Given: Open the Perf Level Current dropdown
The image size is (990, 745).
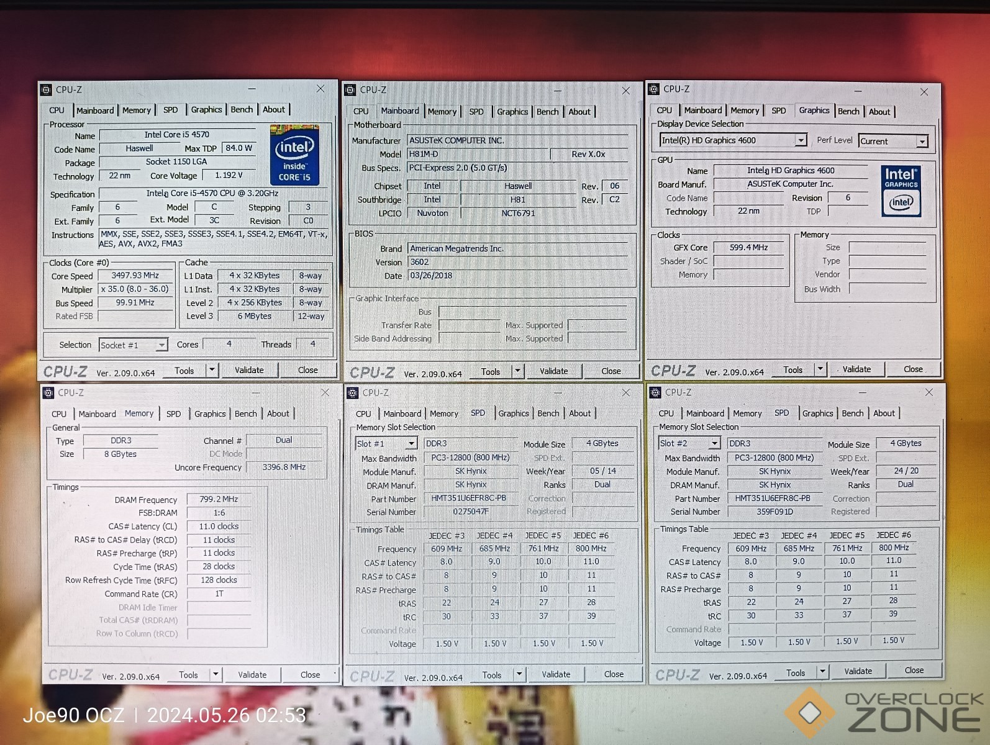Looking at the screenshot, I should (x=922, y=142).
